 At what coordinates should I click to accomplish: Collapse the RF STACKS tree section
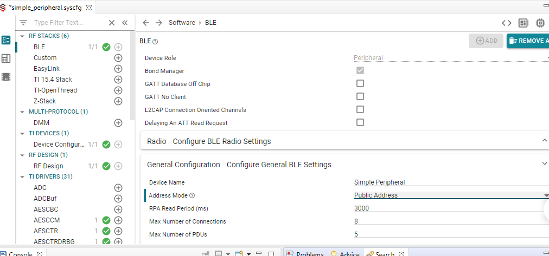22,36
